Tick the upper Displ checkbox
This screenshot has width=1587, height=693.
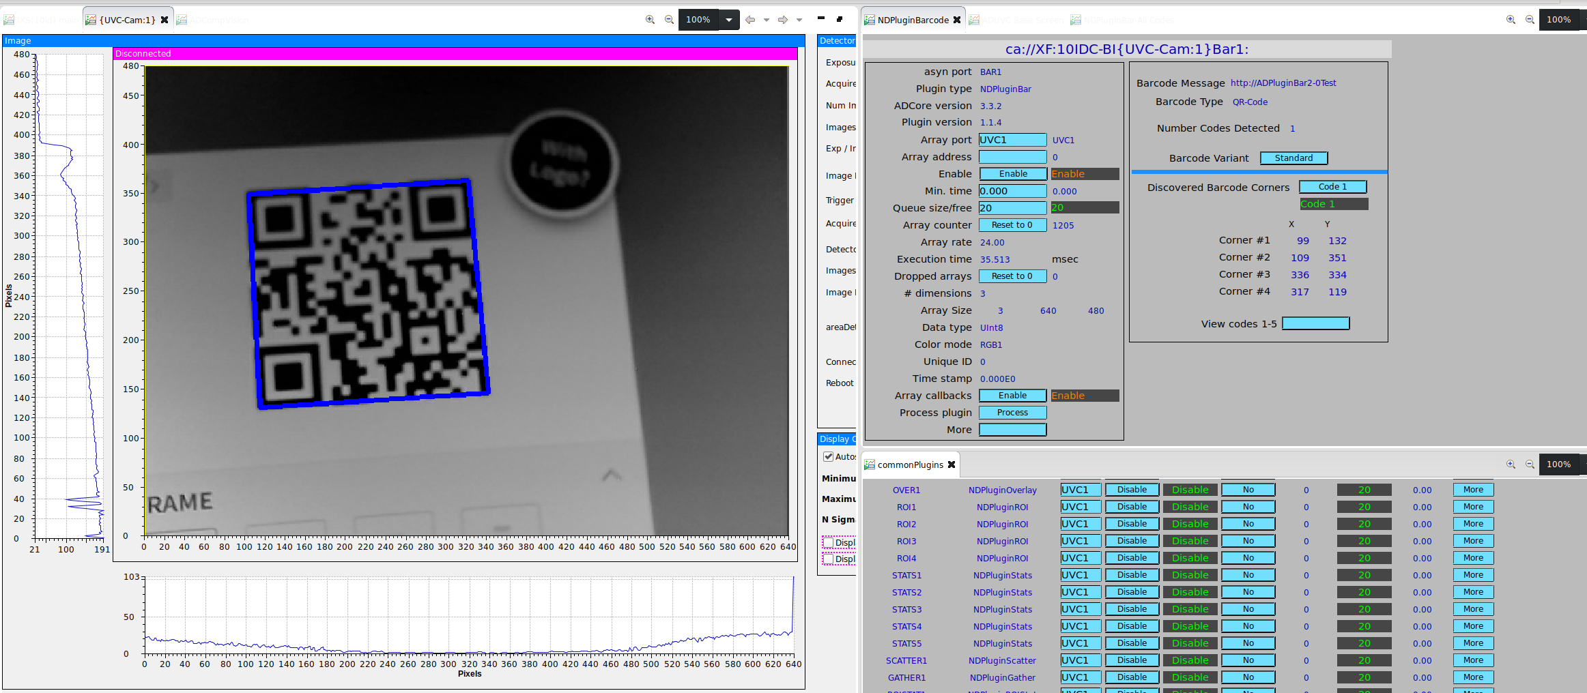[x=828, y=543]
